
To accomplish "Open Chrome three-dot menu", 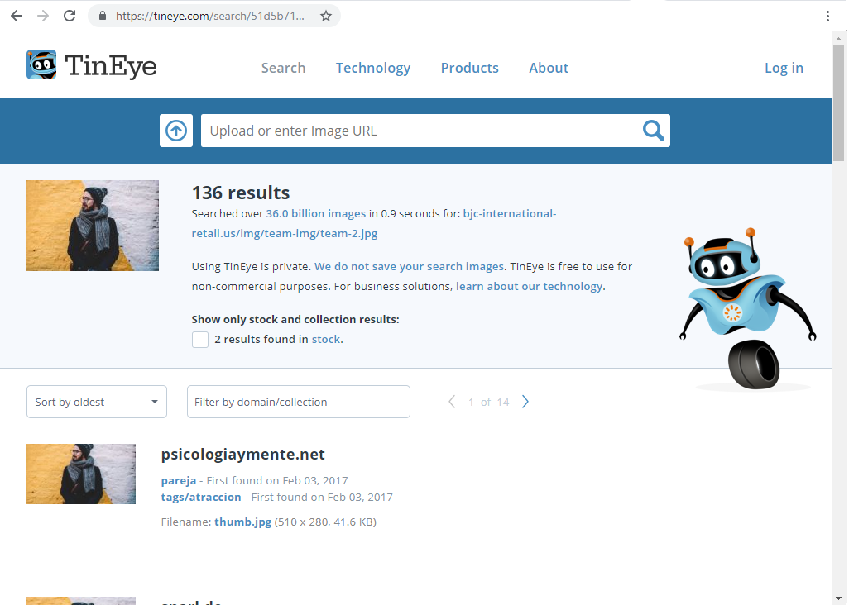I will click(x=827, y=16).
